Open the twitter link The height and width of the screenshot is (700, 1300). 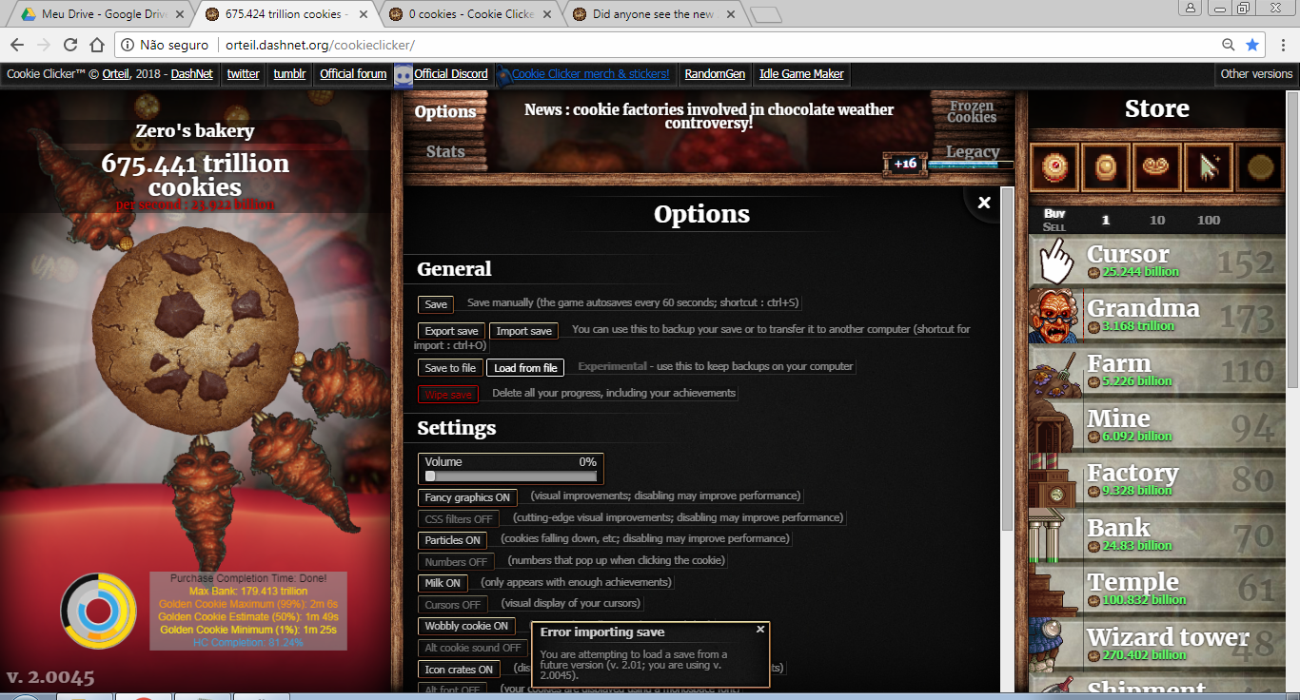tap(243, 74)
